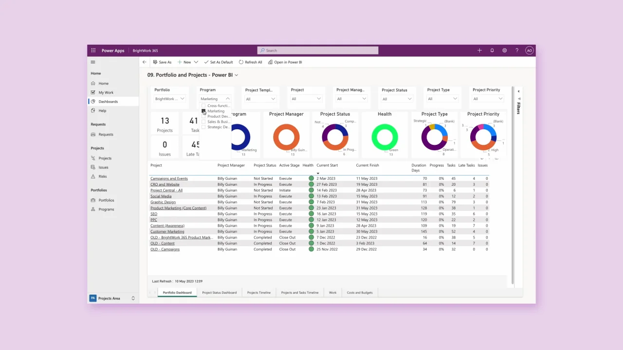Switch to Costs and Budgets tab
623x350 pixels.
click(x=360, y=293)
